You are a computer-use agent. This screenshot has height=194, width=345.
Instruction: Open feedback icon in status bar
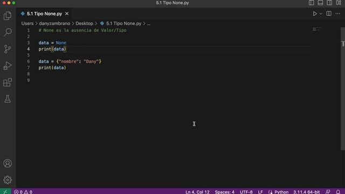[x=328, y=192]
